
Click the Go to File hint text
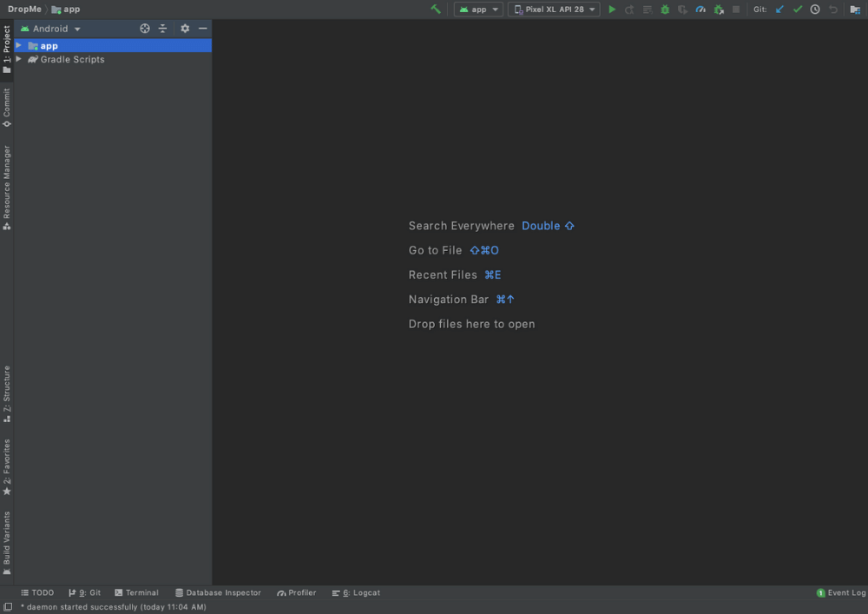[435, 250]
